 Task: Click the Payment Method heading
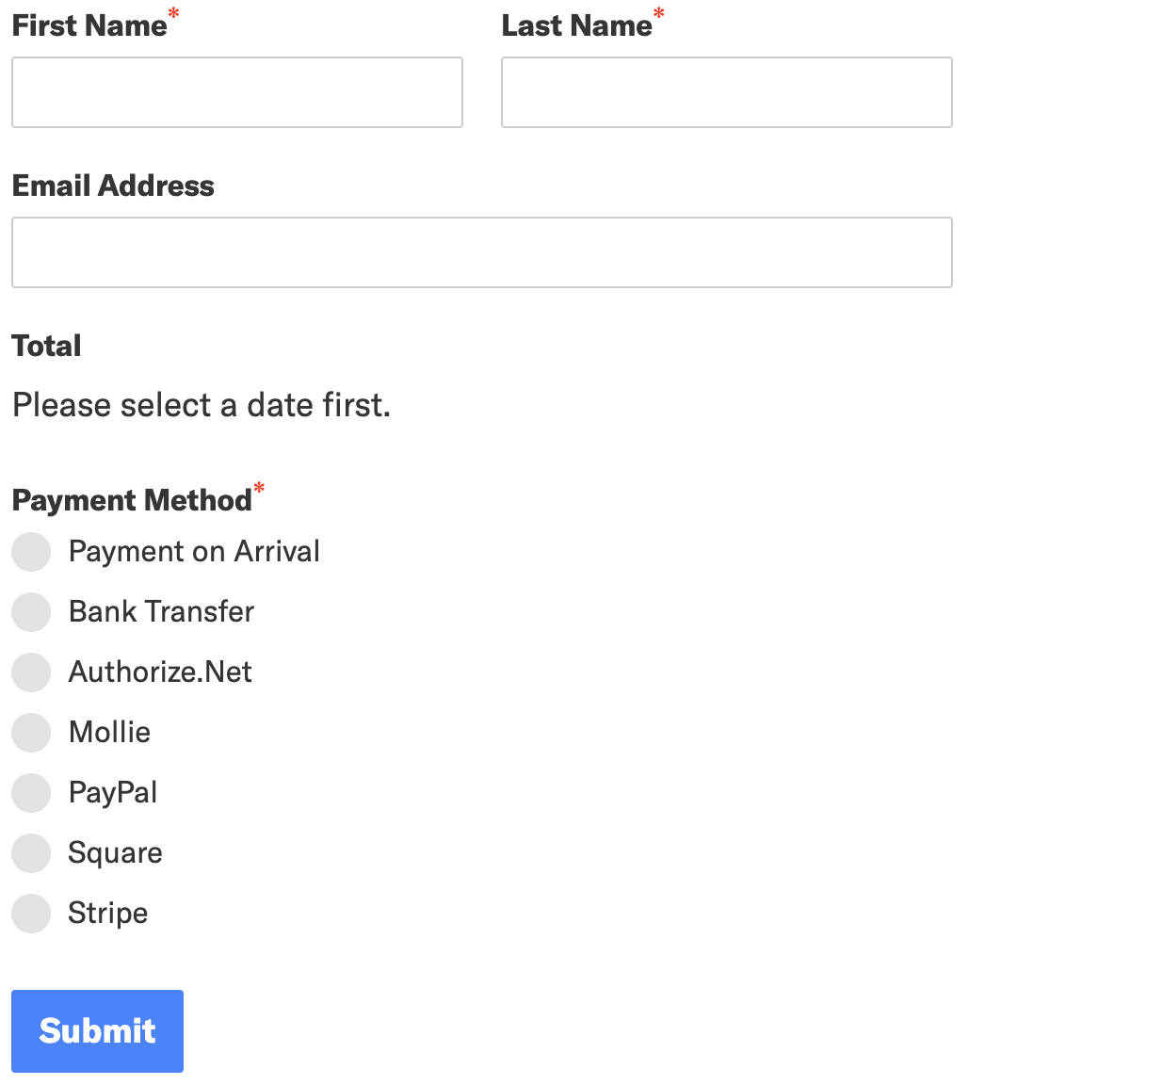[132, 500]
